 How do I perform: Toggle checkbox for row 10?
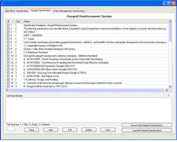(8, 56)
